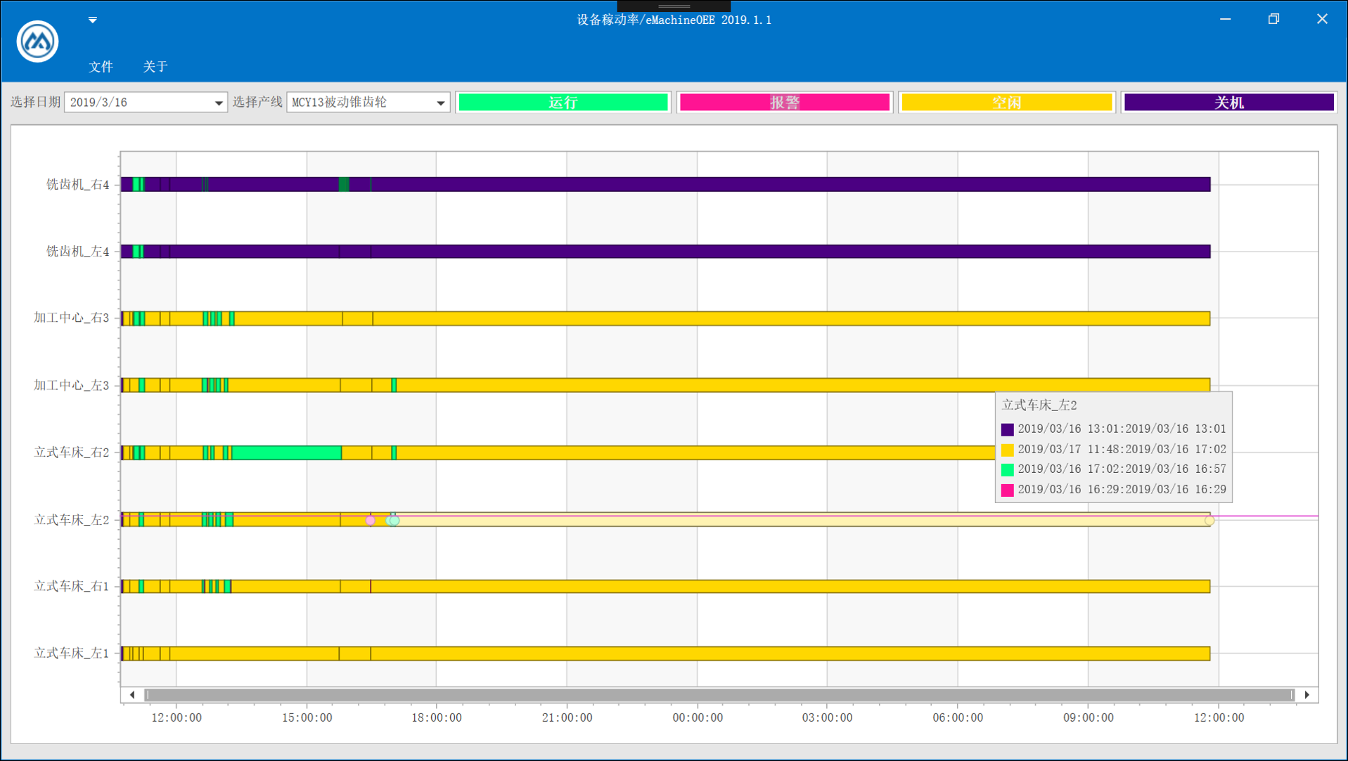Click the 加工中心_左3 row label
The width and height of the screenshot is (1348, 761).
click(x=71, y=386)
